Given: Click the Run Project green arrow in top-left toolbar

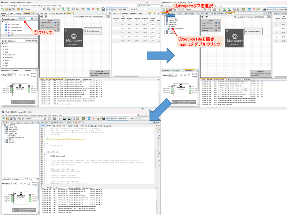Looking at the screenshot, I should 59,9.
